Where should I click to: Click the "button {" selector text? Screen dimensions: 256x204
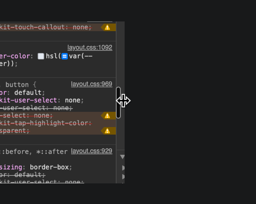21,85
